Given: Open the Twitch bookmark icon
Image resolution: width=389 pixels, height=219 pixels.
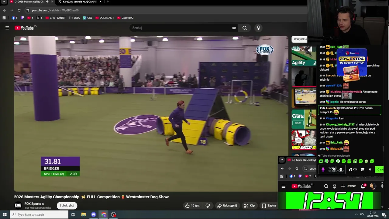Looking at the screenshot, I should tap(22, 18).
